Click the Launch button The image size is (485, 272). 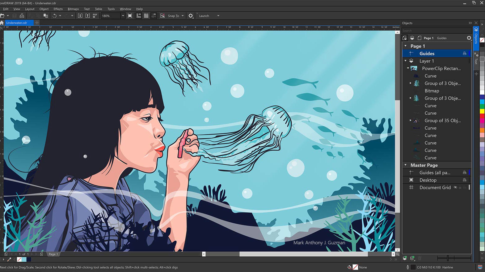pos(204,16)
